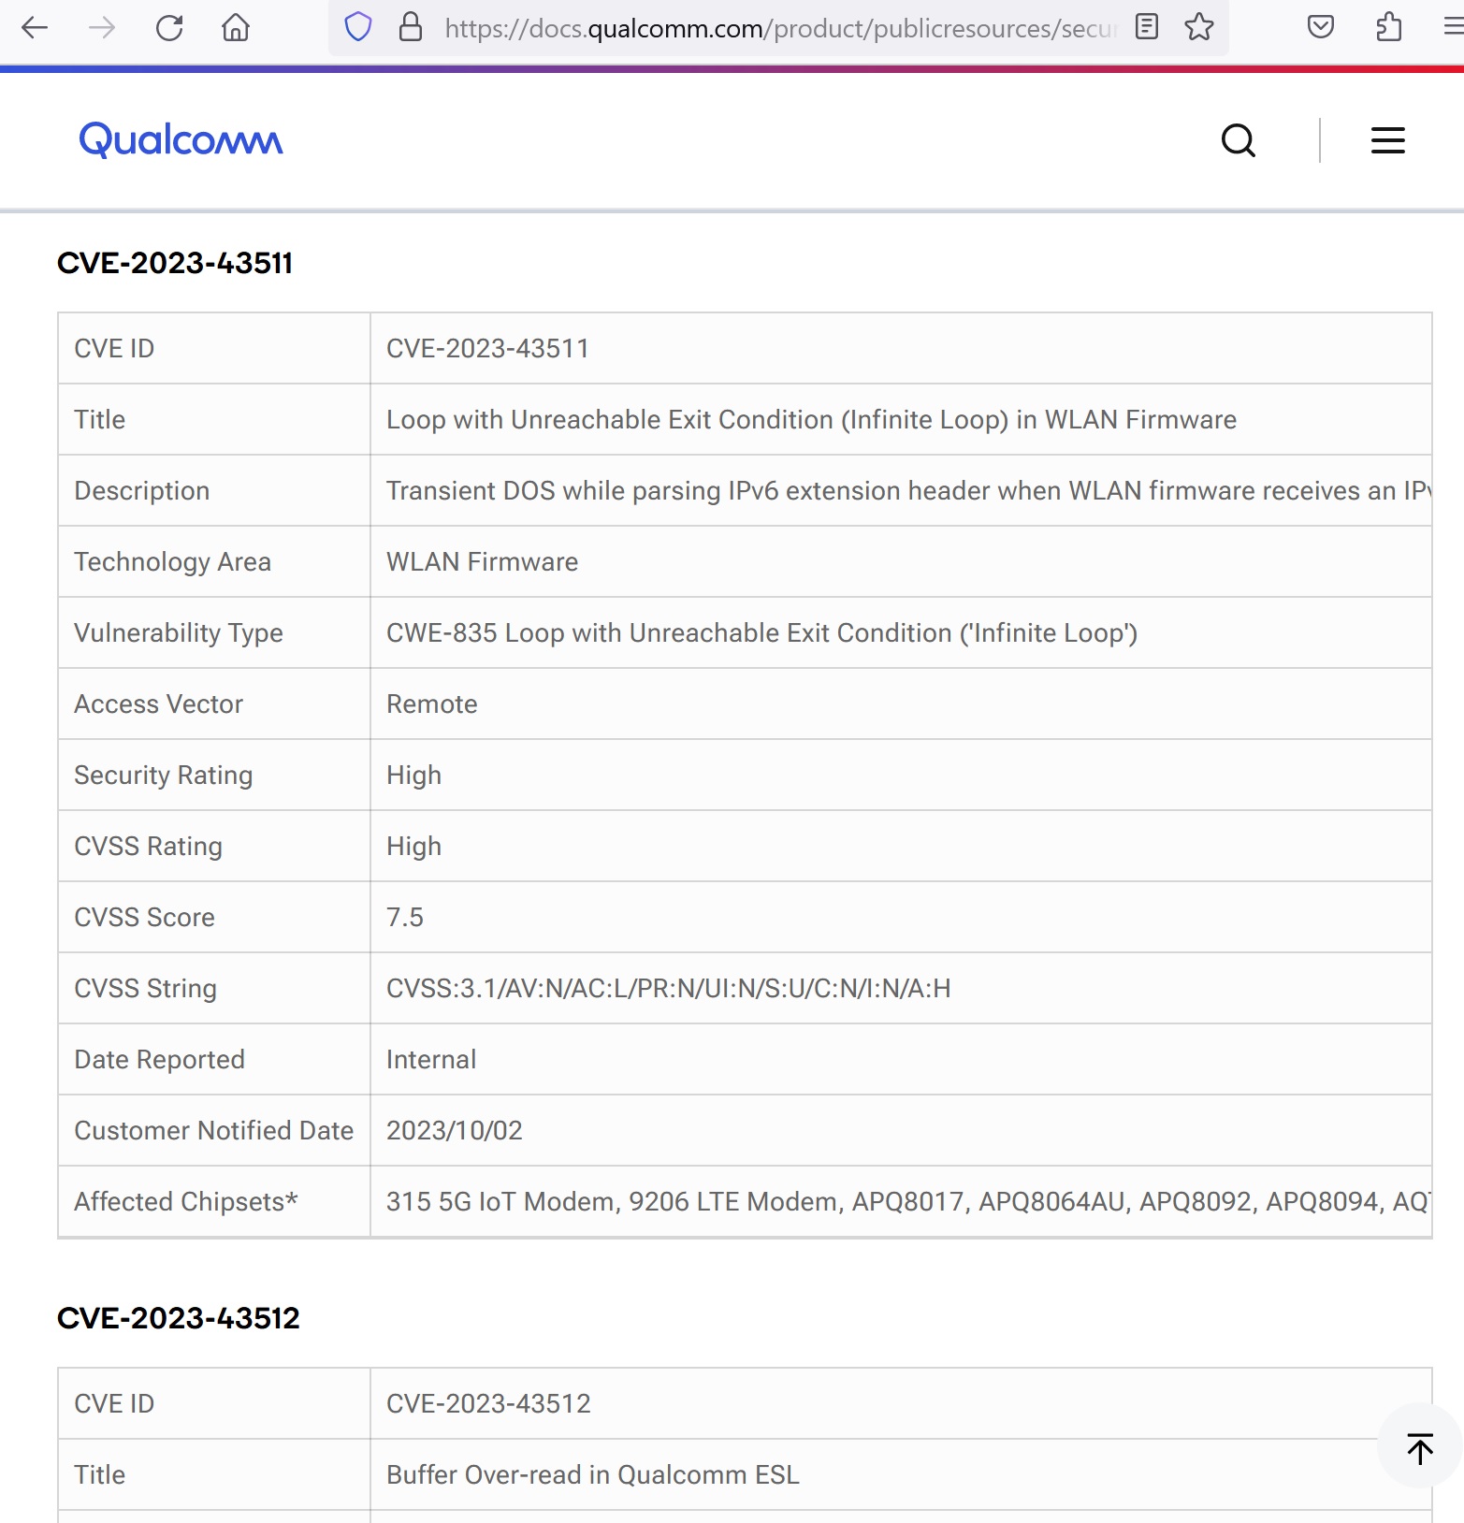Reload the current page

click(x=169, y=28)
